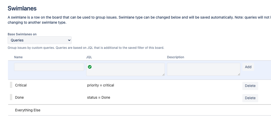Viewport: 271px width, 119px height.
Task: Delete the Critical swimlane
Action: click(x=250, y=86)
